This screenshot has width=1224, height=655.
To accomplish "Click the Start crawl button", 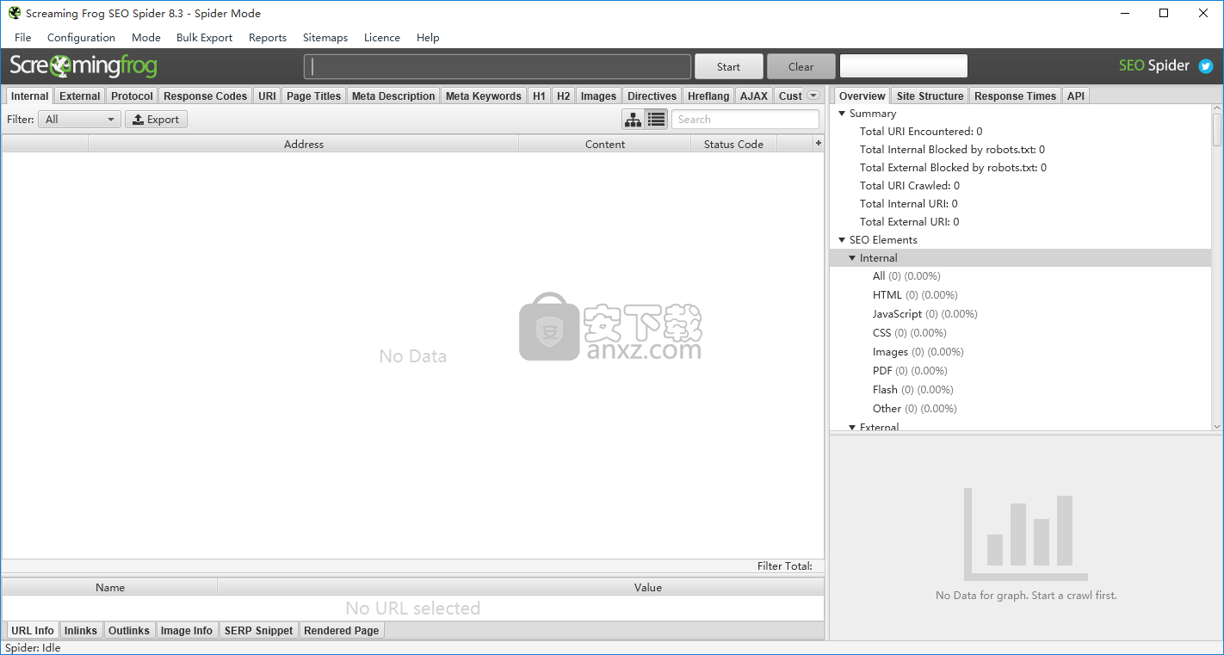I will pos(728,66).
